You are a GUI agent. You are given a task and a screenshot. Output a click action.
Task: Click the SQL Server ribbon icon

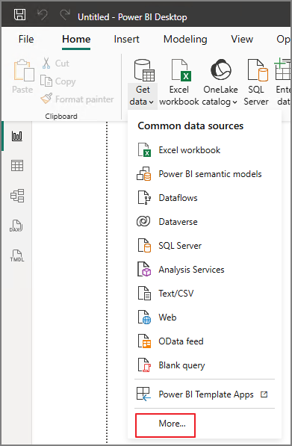tap(258, 70)
